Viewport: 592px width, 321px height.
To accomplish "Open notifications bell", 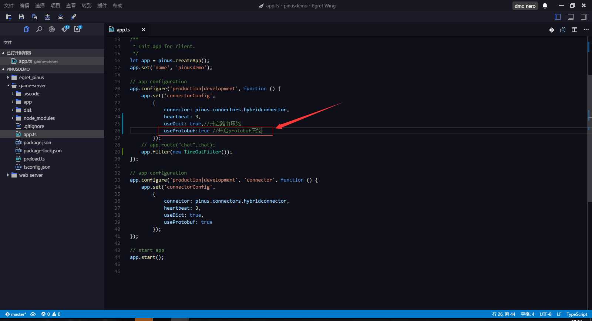I will pos(545,6).
